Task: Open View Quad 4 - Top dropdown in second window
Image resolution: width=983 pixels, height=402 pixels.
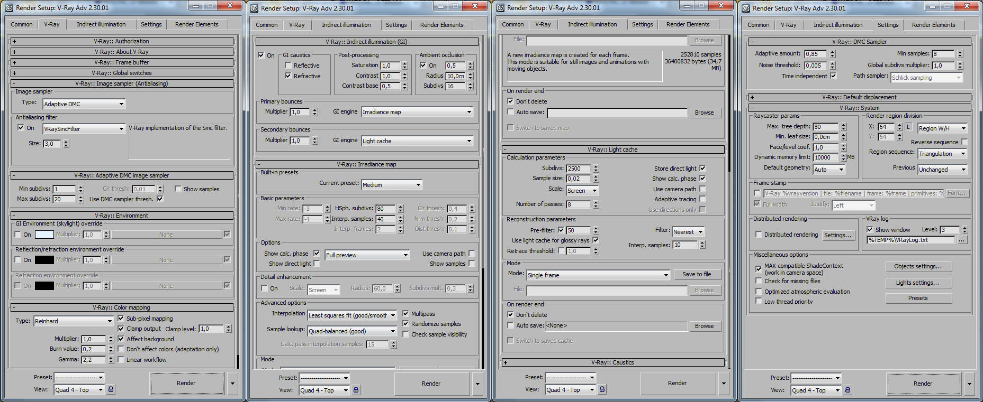Action: [324, 390]
